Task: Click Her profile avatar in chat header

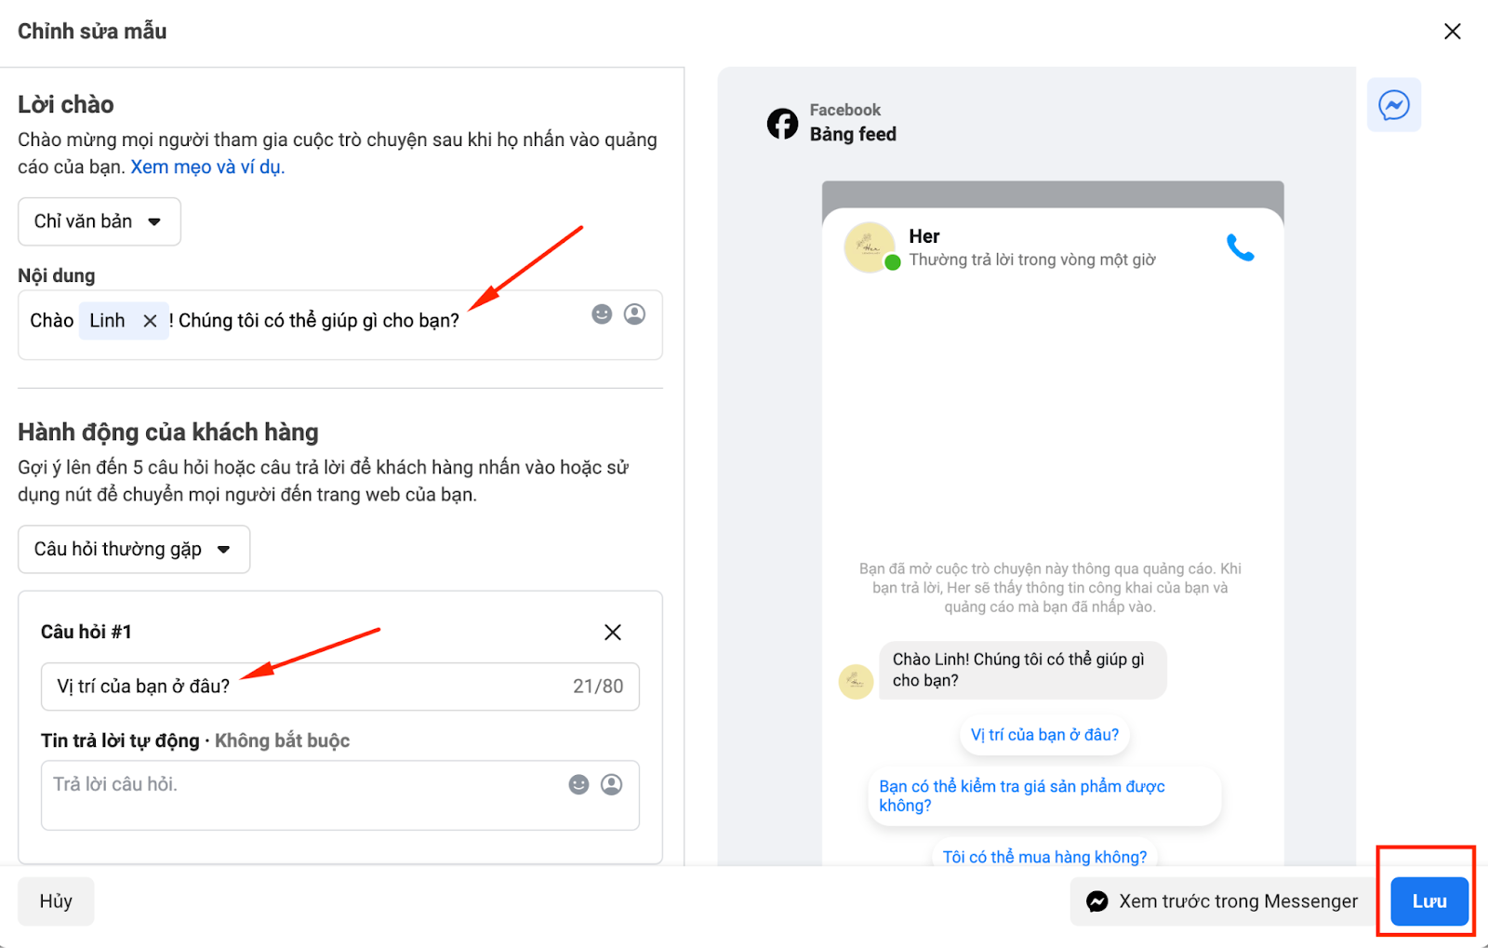Action: (870, 247)
